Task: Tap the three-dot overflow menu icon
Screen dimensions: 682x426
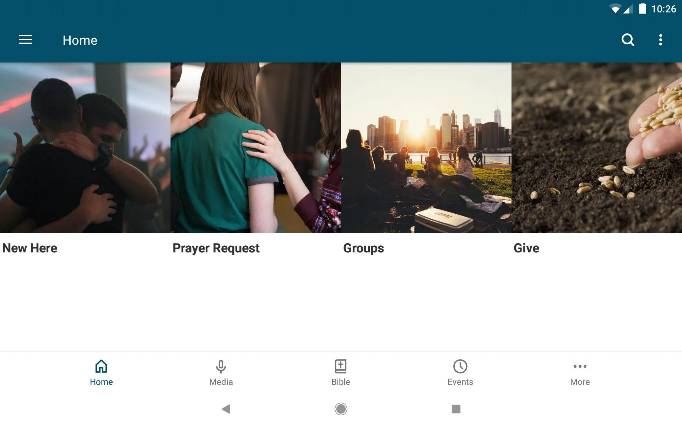Action: pyautogui.click(x=661, y=40)
